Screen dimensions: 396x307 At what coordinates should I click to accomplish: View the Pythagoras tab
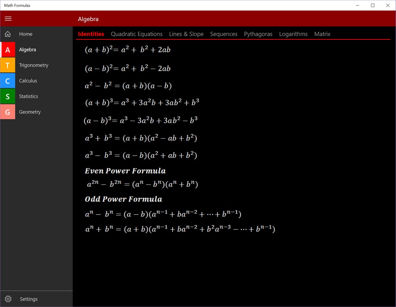(x=258, y=34)
